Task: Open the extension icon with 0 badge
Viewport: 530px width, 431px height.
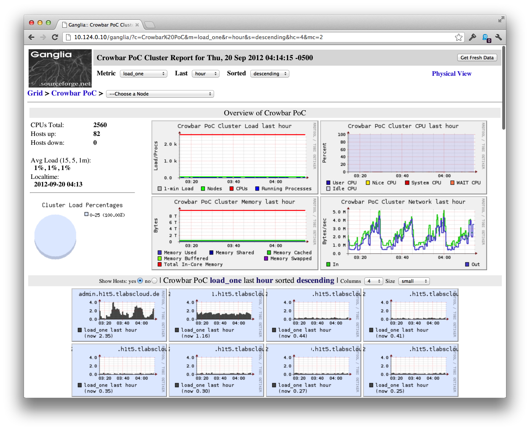Action: (x=486, y=38)
